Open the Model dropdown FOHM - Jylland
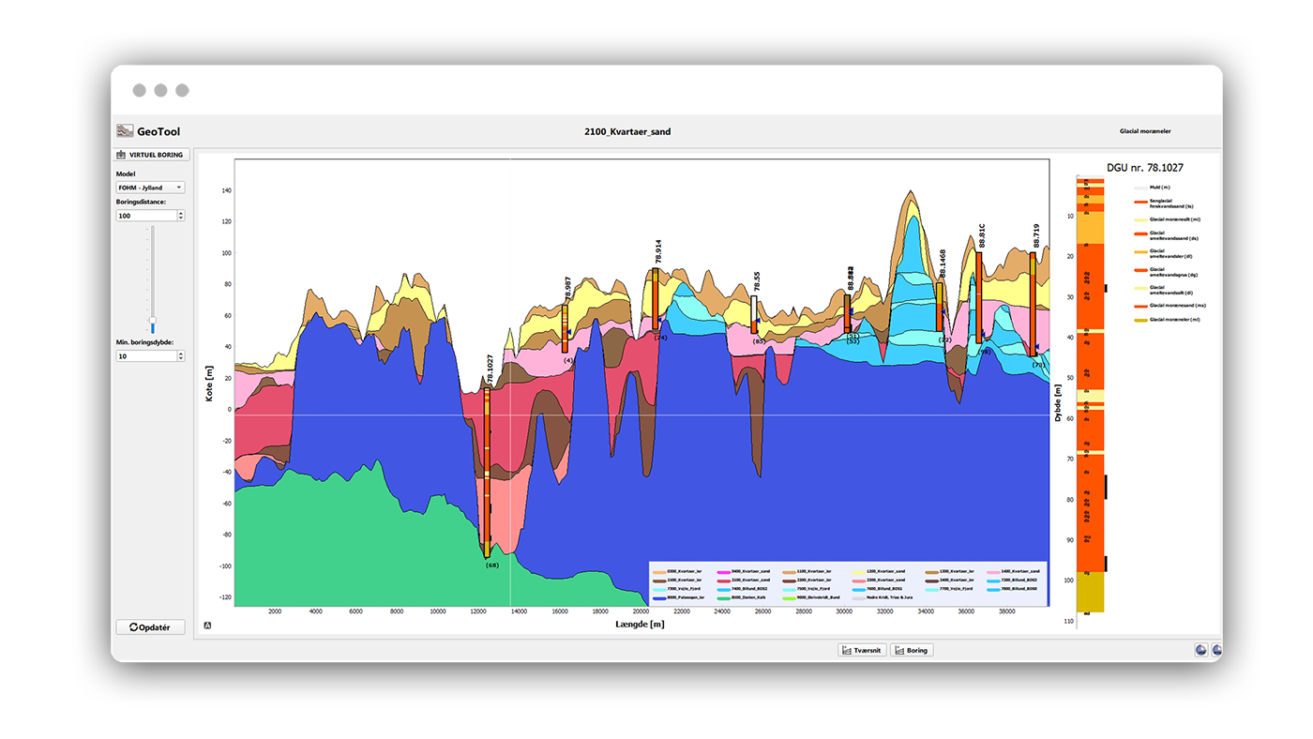This screenshot has width=1313, height=739. click(x=150, y=188)
